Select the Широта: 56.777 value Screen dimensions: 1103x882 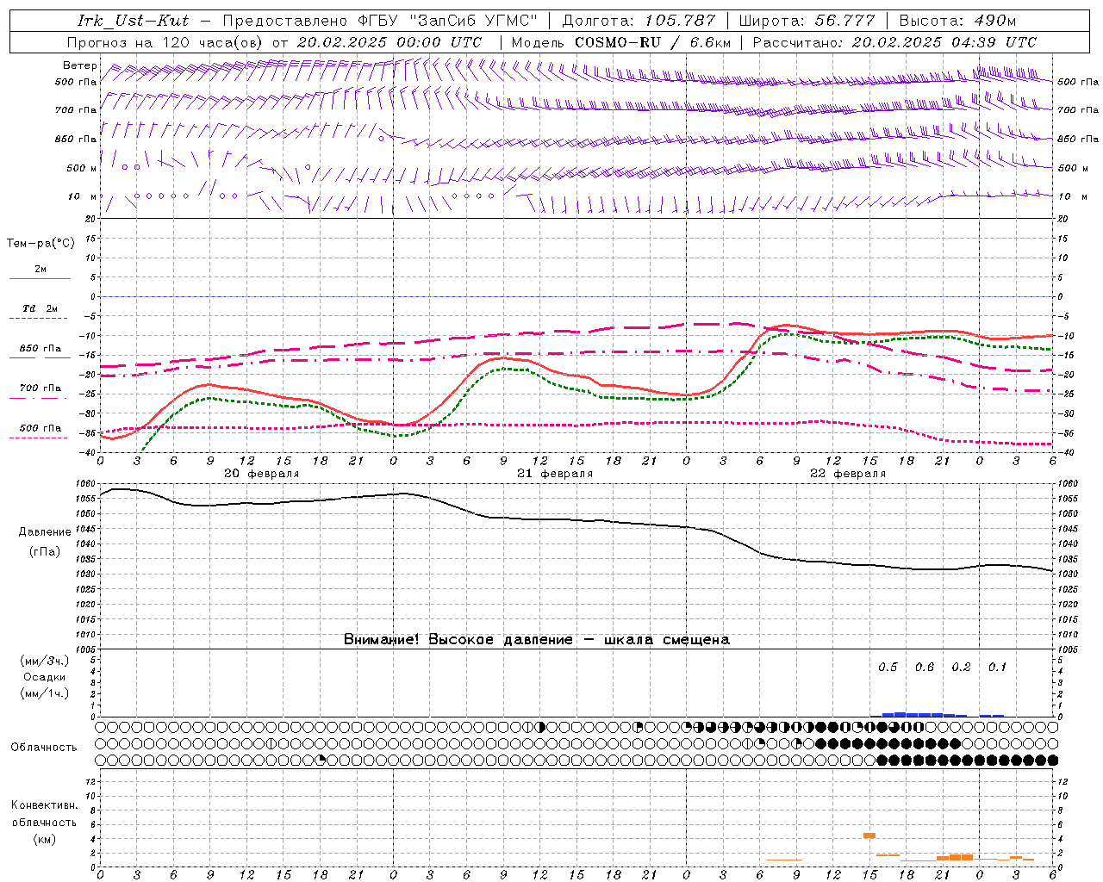[807, 20]
